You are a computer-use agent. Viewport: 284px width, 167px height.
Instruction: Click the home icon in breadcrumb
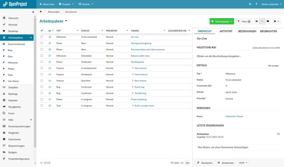[x=41, y=12]
